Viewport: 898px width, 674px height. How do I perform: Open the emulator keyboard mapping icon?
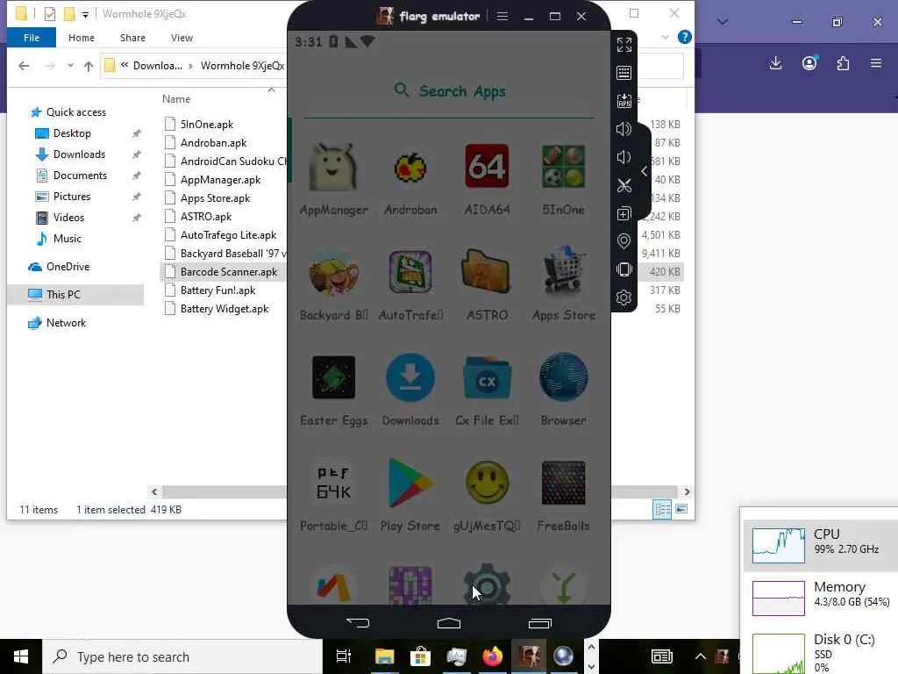click(x=624, y=73)
